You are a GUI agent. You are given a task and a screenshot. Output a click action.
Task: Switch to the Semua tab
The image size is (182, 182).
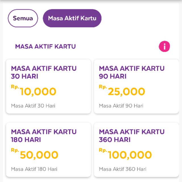[x=23, y=18]
